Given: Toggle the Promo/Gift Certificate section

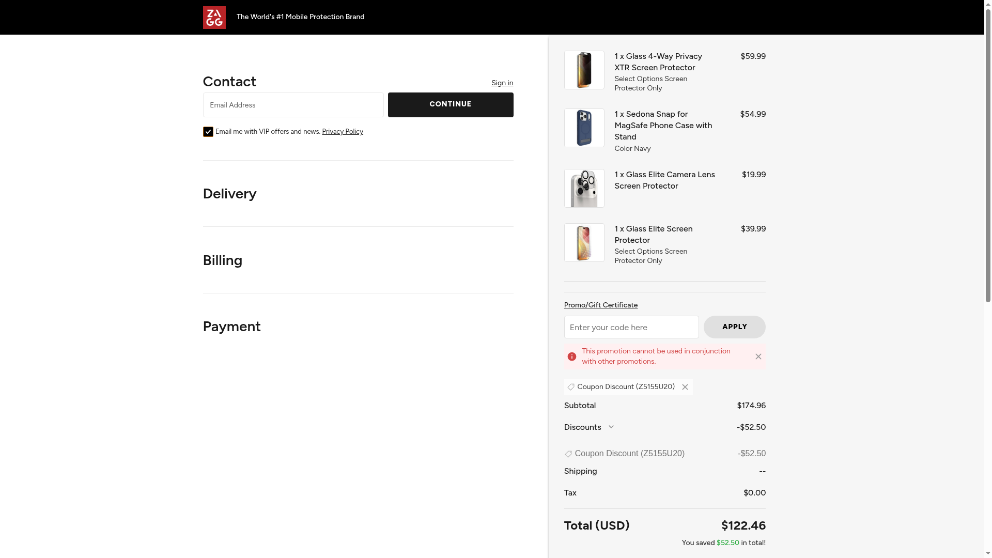Looking at the screenshot, I should pos(600,305).
